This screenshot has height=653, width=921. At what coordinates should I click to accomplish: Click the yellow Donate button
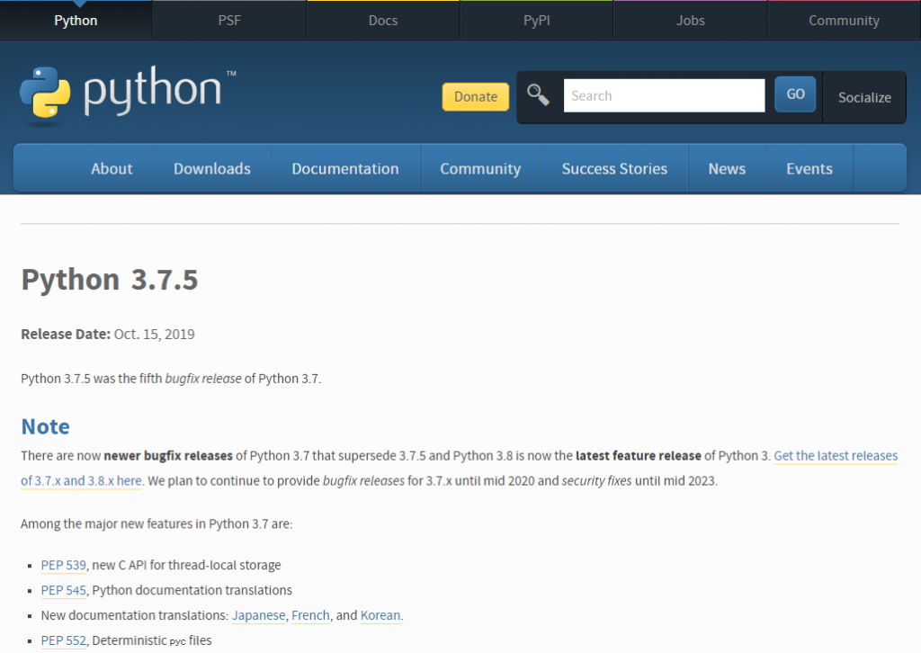point(475,96)
